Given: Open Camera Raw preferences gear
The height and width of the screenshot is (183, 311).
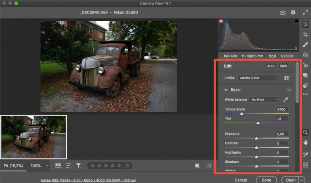Looking at the screenshot, I should [293, 12].
